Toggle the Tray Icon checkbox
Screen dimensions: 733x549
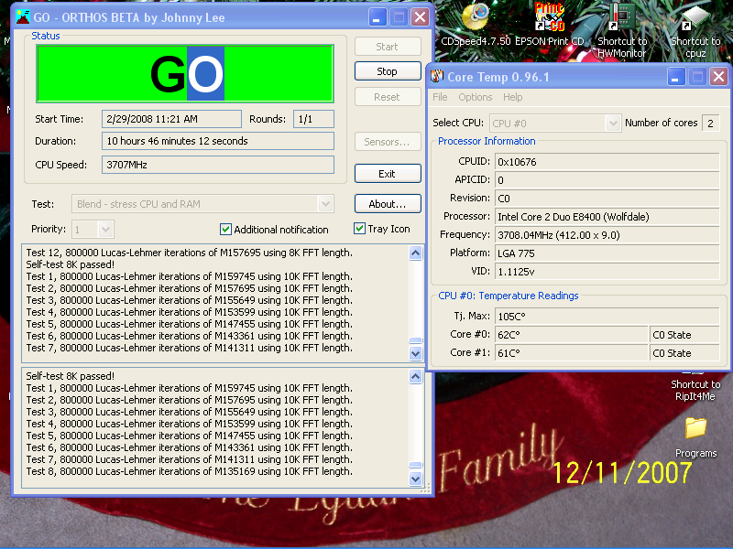pos(359,228)
